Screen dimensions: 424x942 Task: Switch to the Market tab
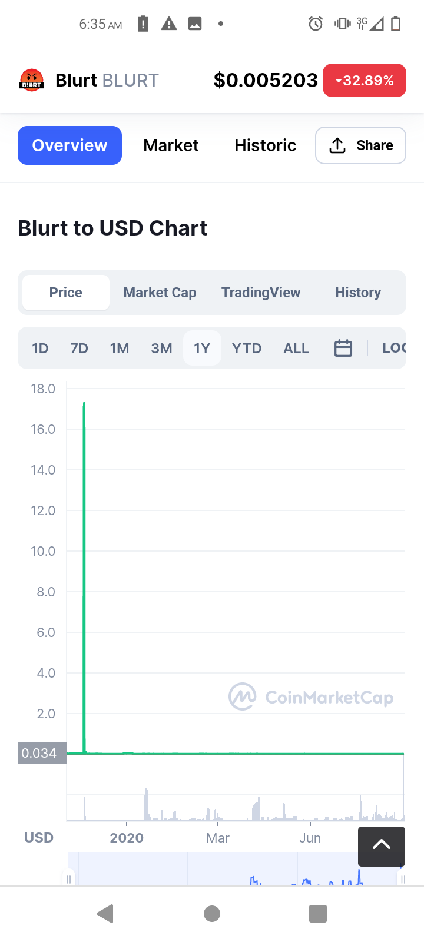tap(171, 145)
